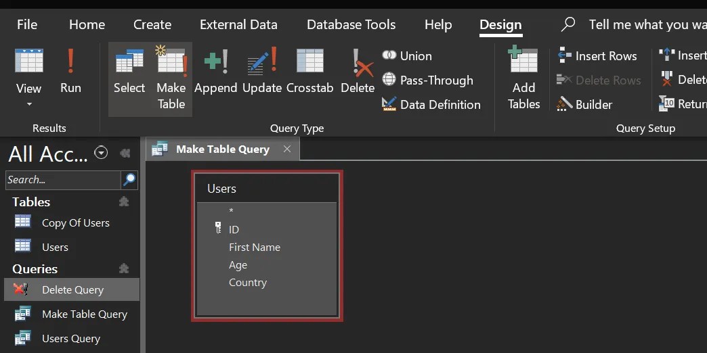
Task: Open the External Data tab
Action: coord(238,24)
